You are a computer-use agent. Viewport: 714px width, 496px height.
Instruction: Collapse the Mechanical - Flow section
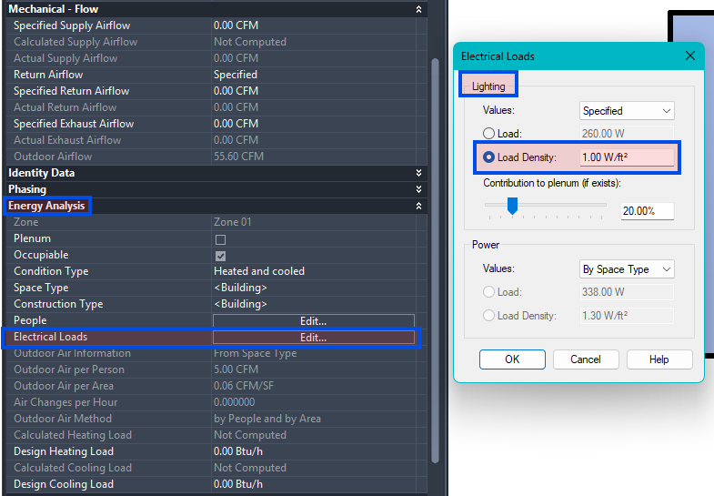coord(418,9)
